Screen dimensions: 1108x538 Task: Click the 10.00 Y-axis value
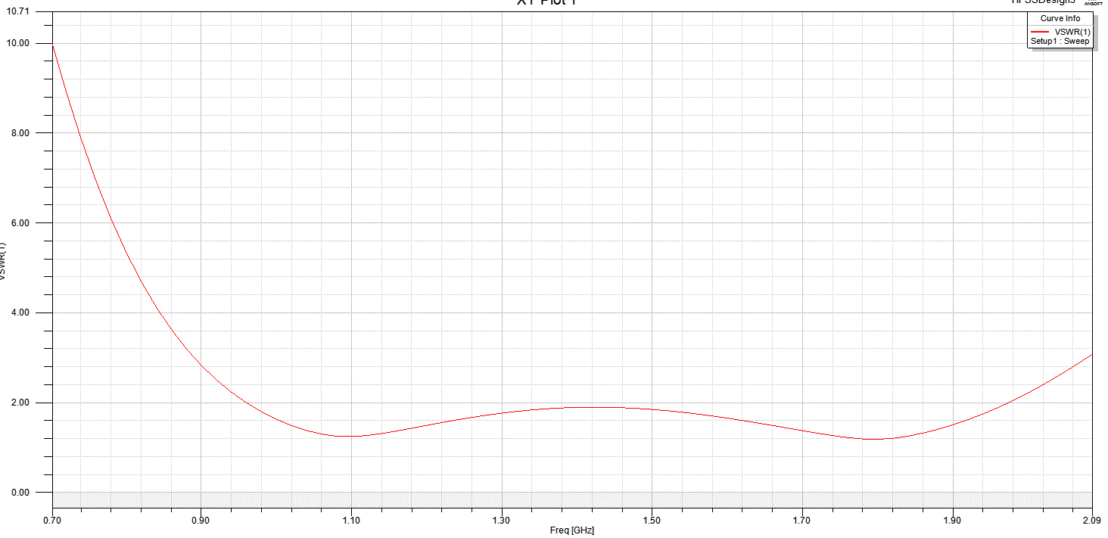17,43
